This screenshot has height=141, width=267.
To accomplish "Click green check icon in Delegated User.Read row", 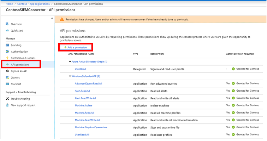I will pyautogui.click(x=233, y=69).
